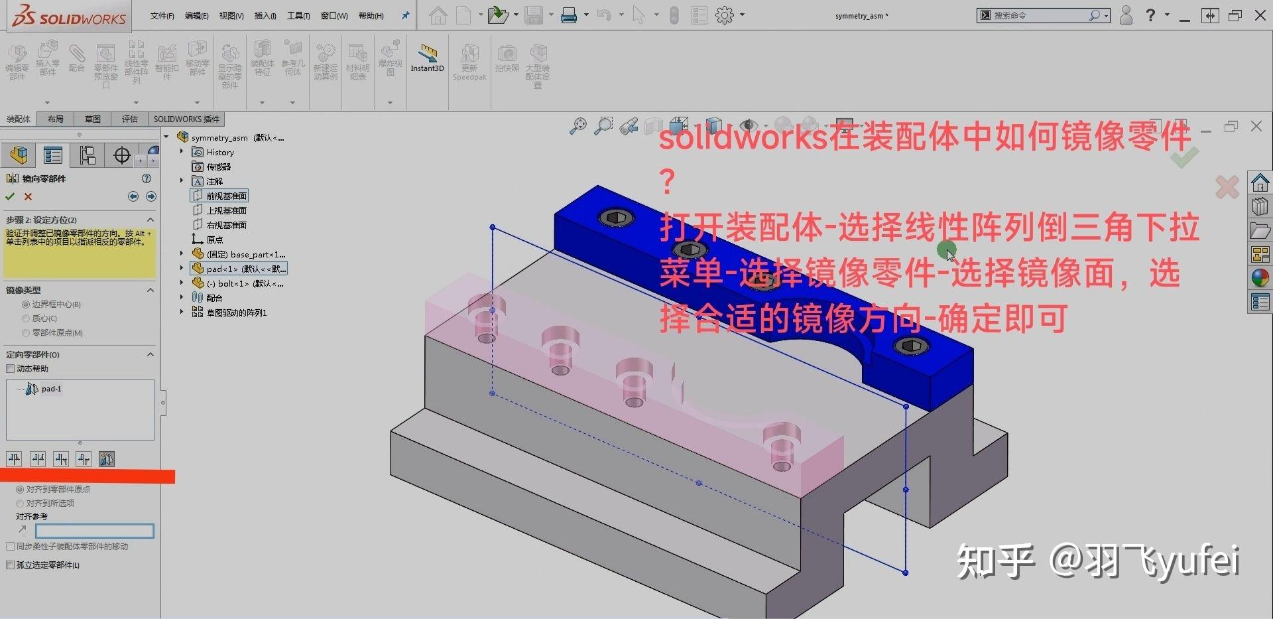Click the 对齐参考 selection input box

pos(94,531)
